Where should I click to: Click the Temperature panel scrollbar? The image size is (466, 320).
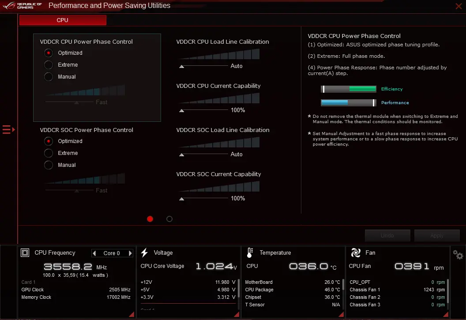(343, 285)
